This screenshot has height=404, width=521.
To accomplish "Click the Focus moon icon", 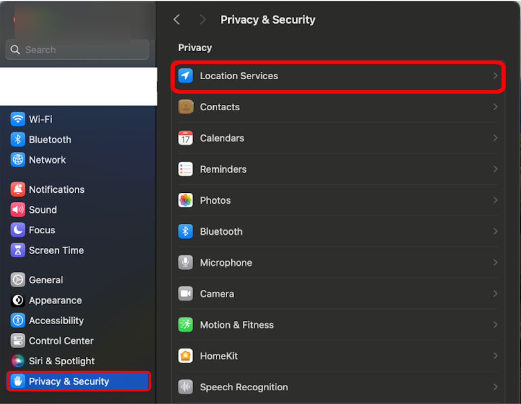I will [x=18, y=230].
